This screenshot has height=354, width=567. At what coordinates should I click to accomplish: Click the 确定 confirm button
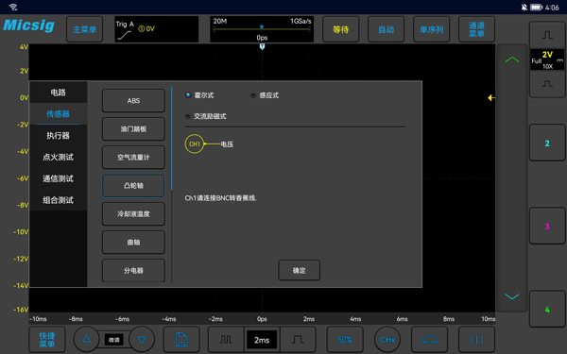[x=299, y=270]
